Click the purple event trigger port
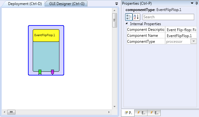 click(x=53, y=72)
